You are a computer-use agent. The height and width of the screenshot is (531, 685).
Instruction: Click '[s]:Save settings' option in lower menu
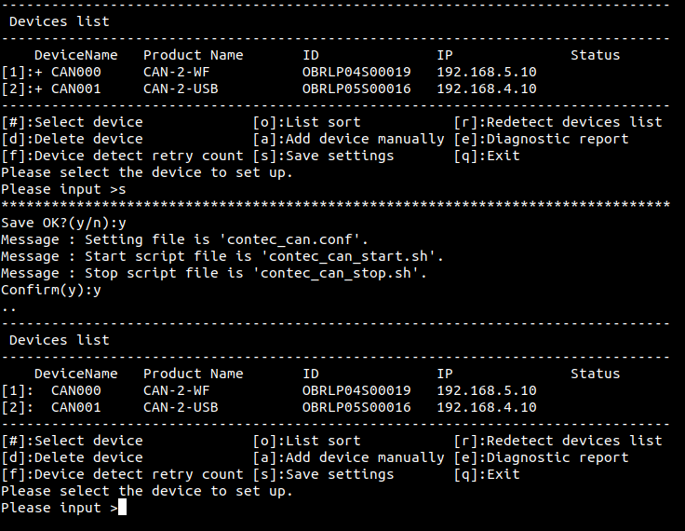323,474
